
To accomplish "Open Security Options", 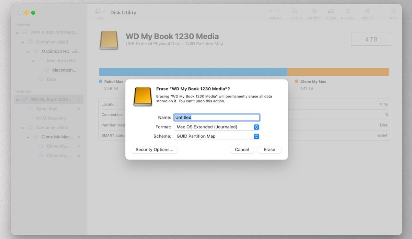I will point(154,150).
